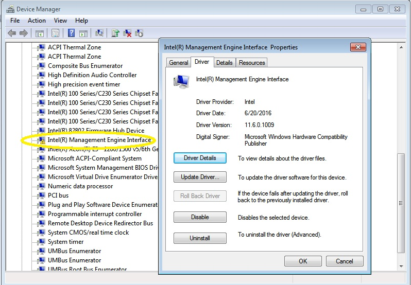Click the Device Manager title bar icon
This screenshot has width=411, height=285.
pos(10,9)
